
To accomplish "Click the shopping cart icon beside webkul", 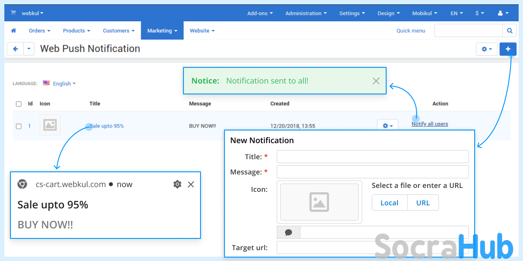I will [13, 13].
